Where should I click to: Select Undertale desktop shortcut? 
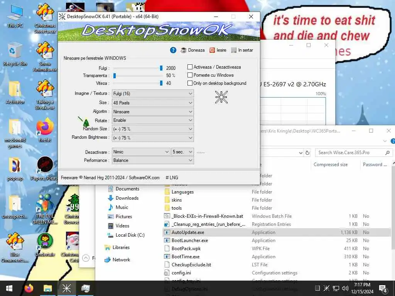click(x=45, y=245)
